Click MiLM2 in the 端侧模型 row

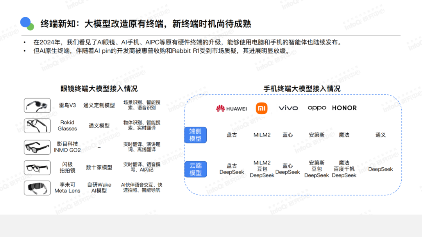tap(262, 135)
